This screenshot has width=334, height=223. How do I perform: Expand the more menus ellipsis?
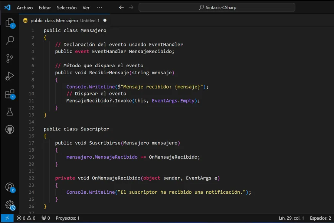pyautogui.click(x=99, y=7)
